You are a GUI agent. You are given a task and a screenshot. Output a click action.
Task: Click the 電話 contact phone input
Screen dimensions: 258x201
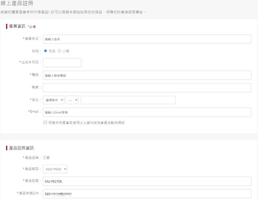pyautogui.click(x=147, y=75)
